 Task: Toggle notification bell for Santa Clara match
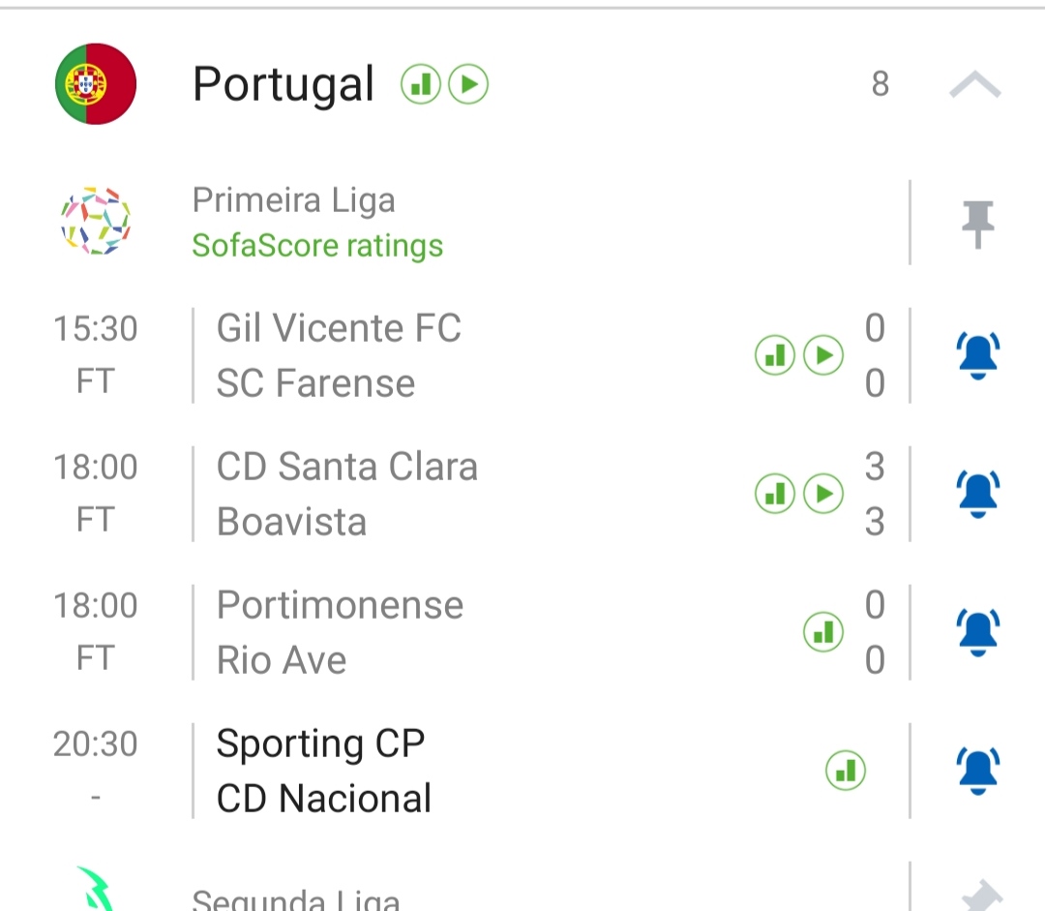click(977, 494)
